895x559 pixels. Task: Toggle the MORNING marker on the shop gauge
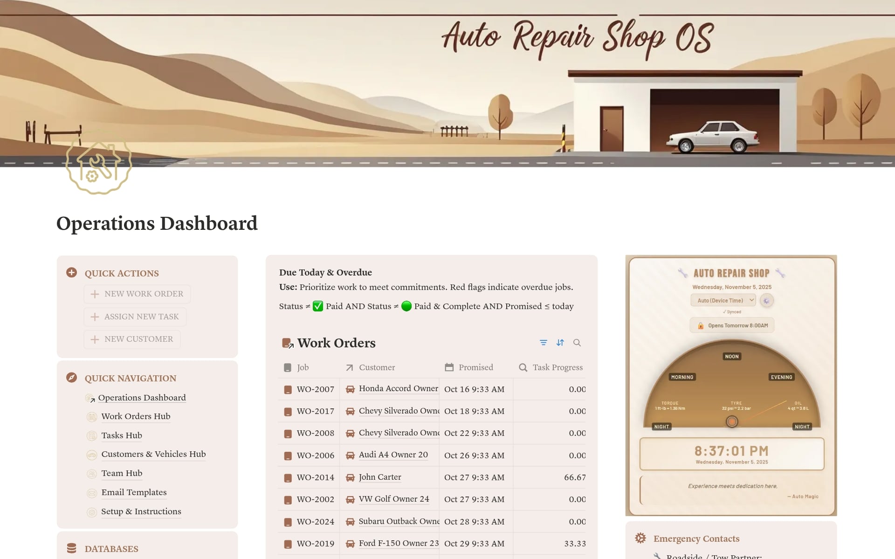coord(682,377)
